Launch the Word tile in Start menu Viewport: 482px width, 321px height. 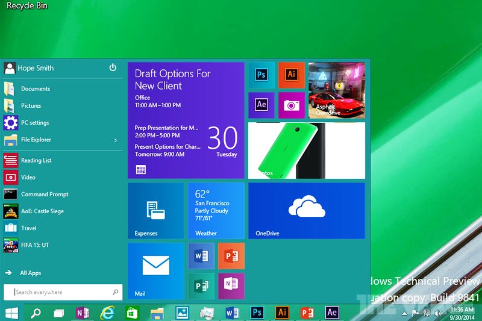click(201, 256)
